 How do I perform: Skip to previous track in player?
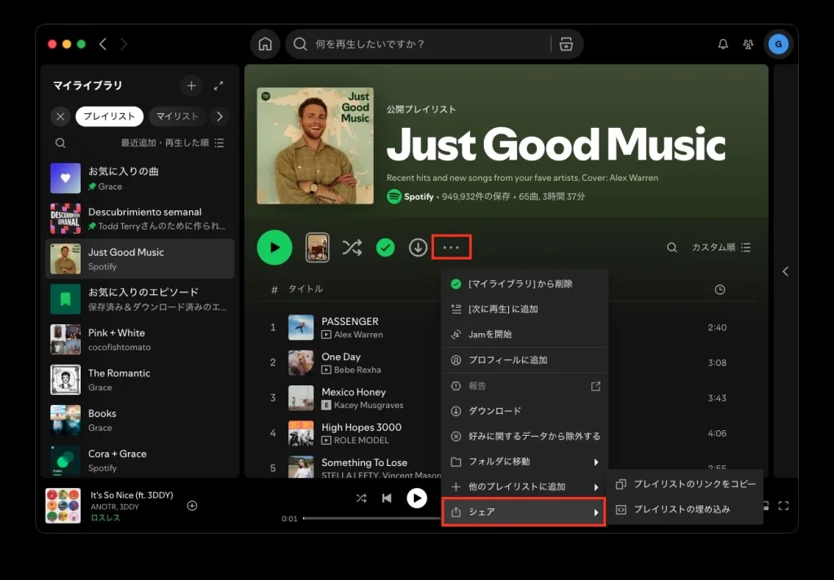pos(387,498)
